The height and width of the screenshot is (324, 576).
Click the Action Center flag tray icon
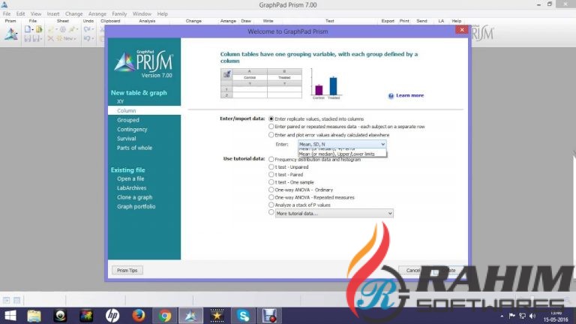511,316
